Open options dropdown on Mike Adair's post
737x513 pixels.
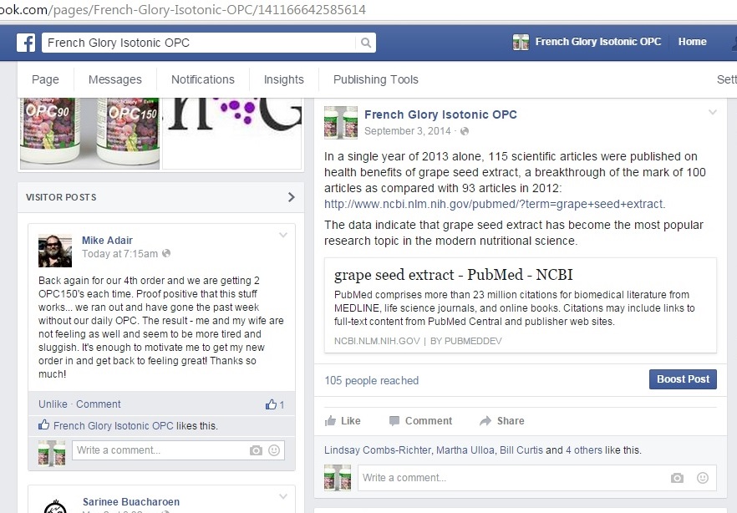[283, 235]
